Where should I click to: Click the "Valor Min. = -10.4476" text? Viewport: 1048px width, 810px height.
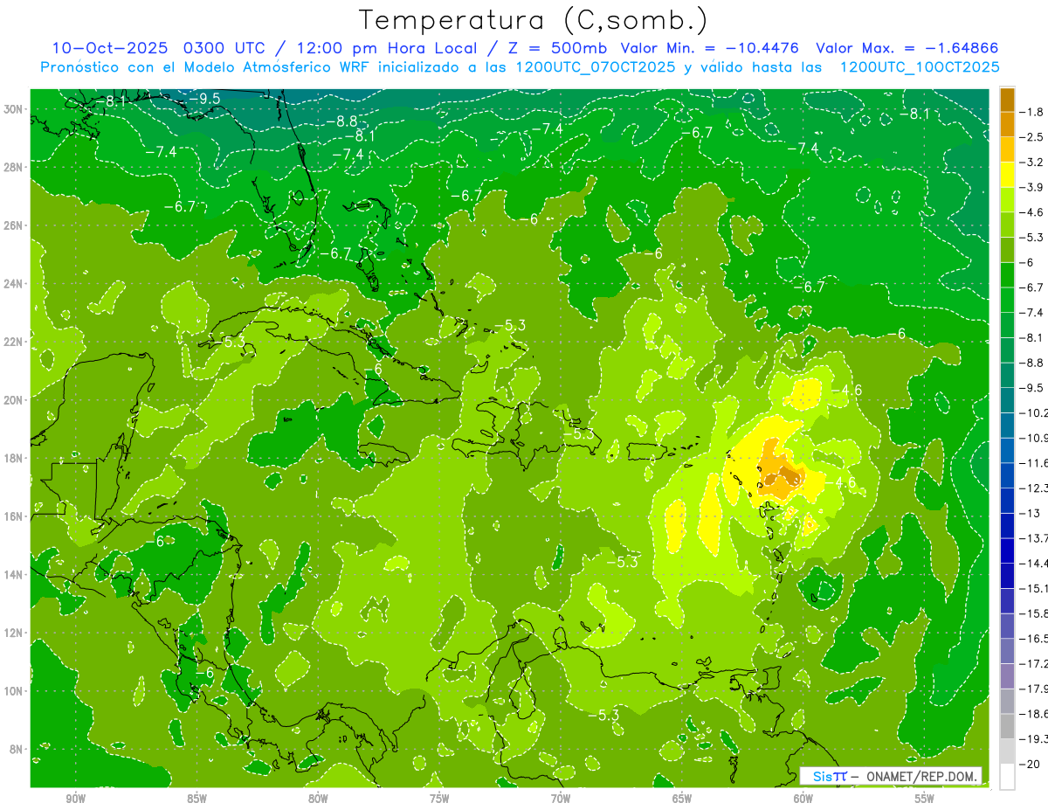tap(709, 49)
